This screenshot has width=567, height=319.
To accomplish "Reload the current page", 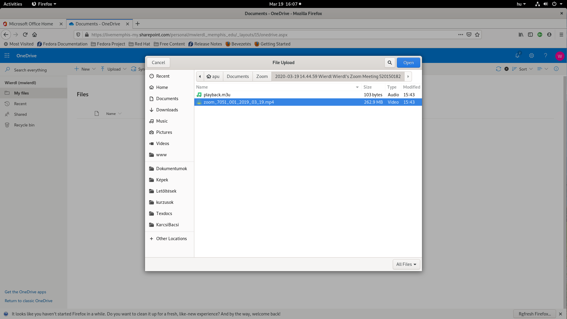I will (25, 35).
